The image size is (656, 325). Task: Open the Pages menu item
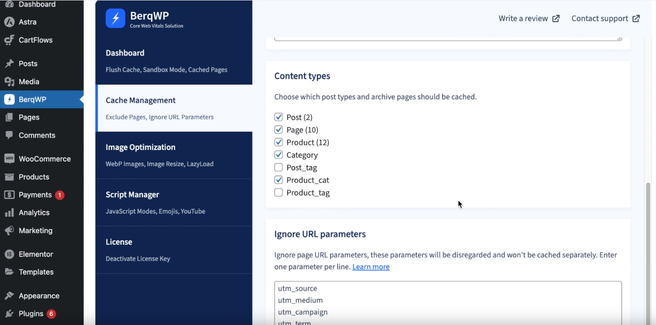[x=42, y=117]
